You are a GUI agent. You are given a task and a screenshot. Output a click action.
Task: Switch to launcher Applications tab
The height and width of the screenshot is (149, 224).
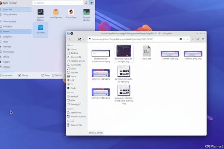[7, 75]
